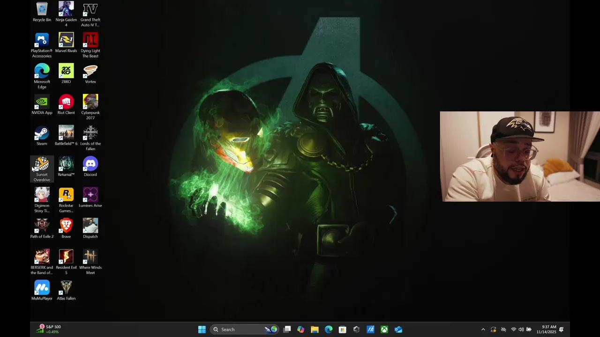Open the taskbar clock and date
600x337 pixels.
click(546, 330)
